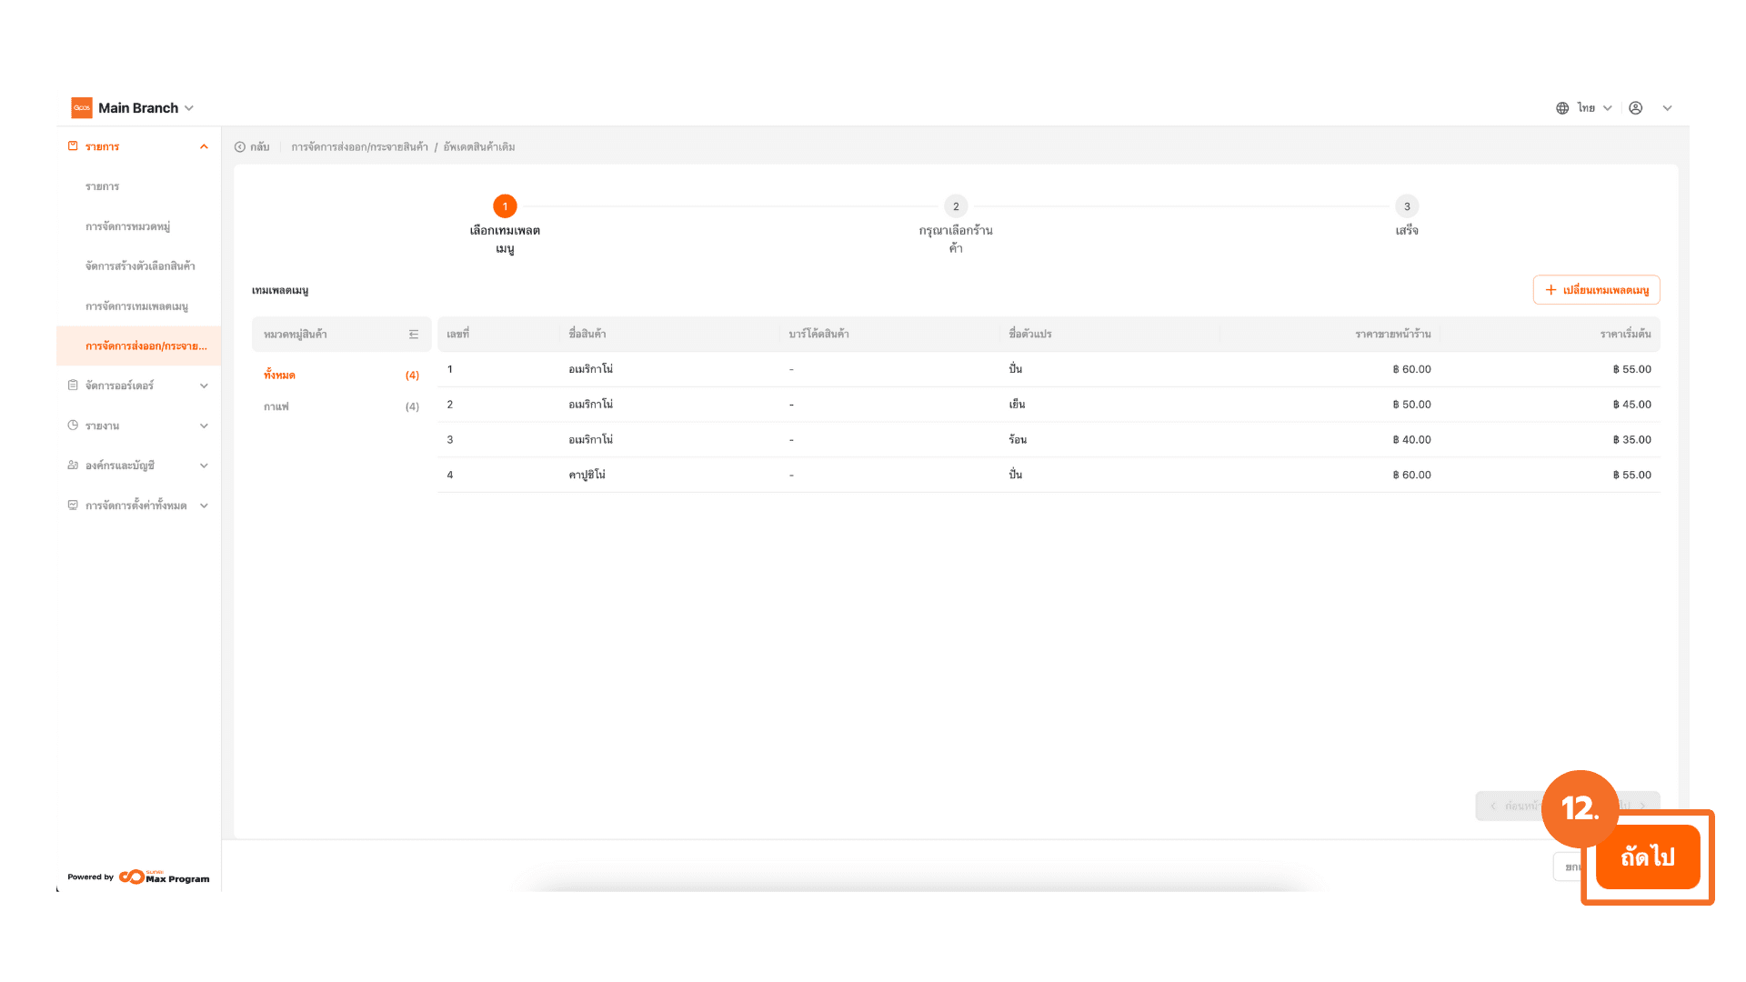
Task: Open the user account profile icon
Action: coord(1636,108)
